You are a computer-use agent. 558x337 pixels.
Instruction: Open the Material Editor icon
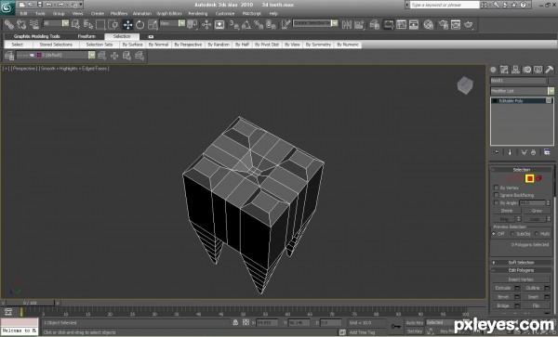pos(429,24)
